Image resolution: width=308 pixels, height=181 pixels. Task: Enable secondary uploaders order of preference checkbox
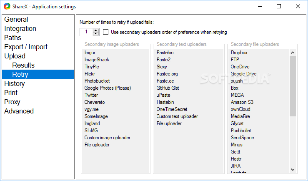[105, 32]
